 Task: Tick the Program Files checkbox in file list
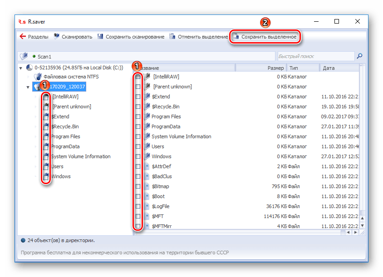[138, 117]
